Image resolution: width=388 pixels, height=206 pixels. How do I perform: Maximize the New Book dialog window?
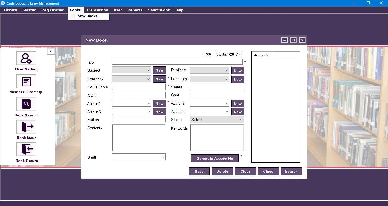293,40
